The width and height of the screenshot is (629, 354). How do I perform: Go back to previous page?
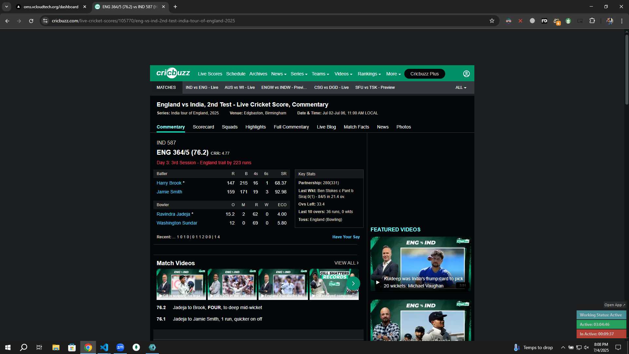click(7, 21)
